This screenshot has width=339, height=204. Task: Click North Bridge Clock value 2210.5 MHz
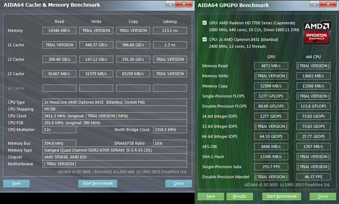170,130
